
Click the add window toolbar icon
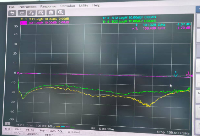pos(41,13)
